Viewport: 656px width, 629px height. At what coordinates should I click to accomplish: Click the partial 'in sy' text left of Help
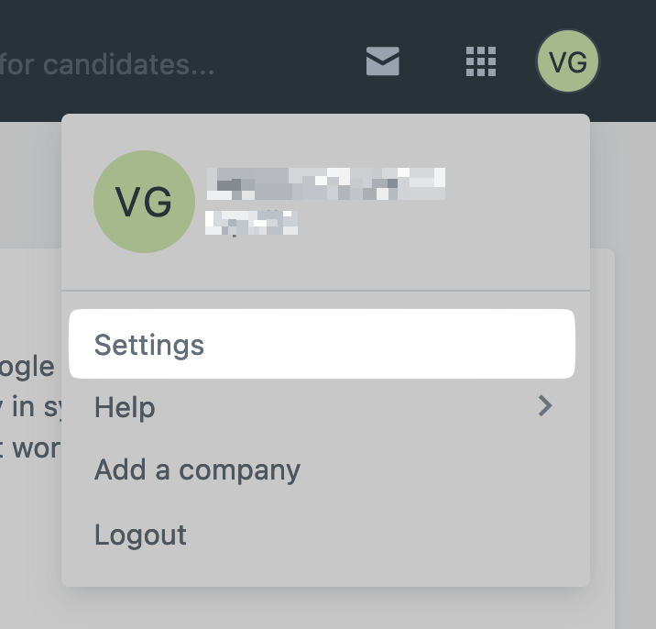click(31, 406)
